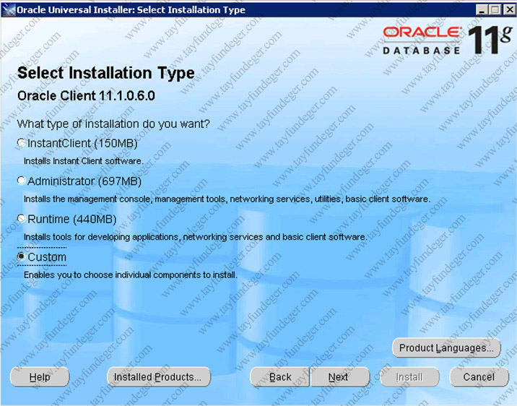Viewport: 517px width, 406px height.
Task: Proceed with the Next button
Action: click(339, 377)
